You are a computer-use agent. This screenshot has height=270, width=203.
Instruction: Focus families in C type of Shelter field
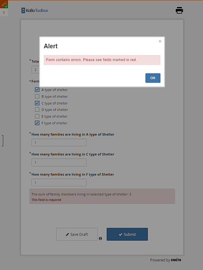tap(59, 163)
